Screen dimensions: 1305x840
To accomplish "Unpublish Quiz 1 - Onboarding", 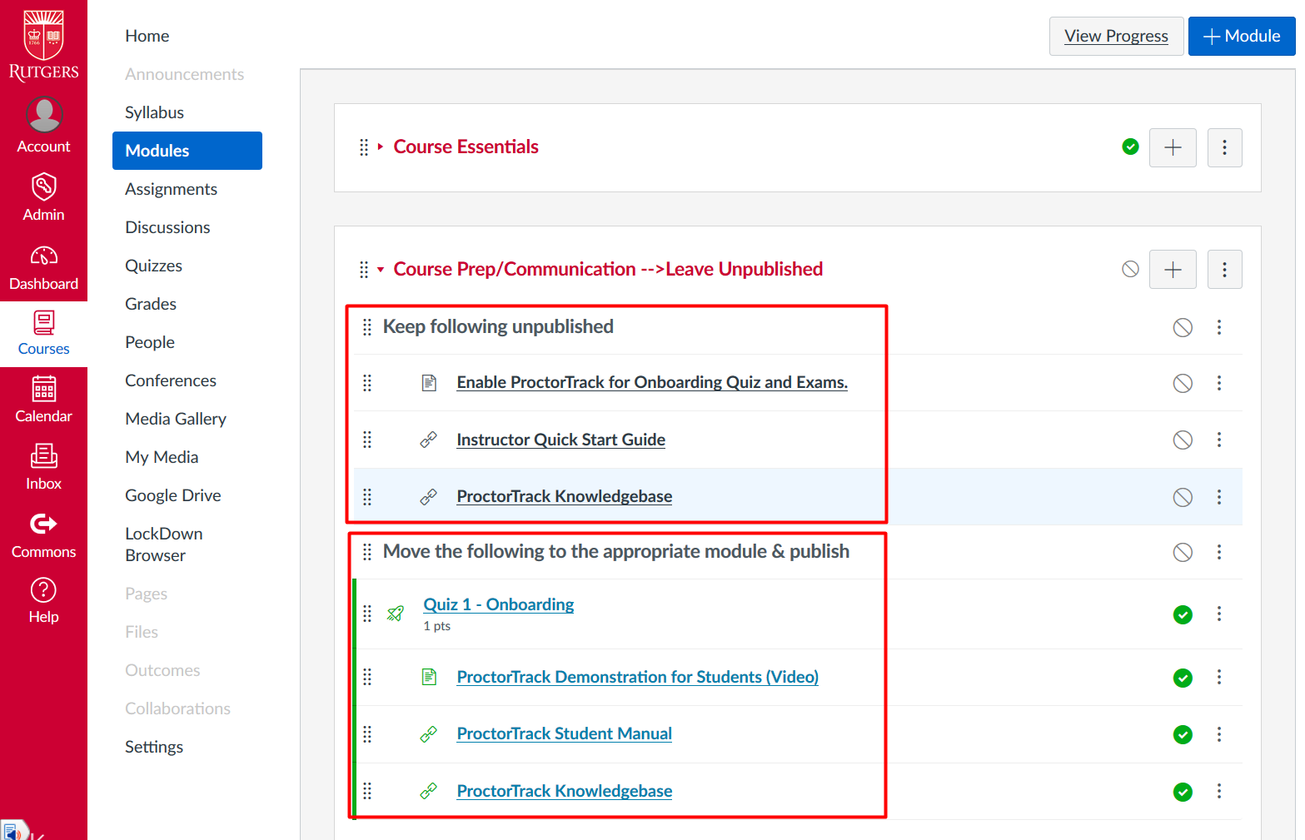I will [1183, 614].
